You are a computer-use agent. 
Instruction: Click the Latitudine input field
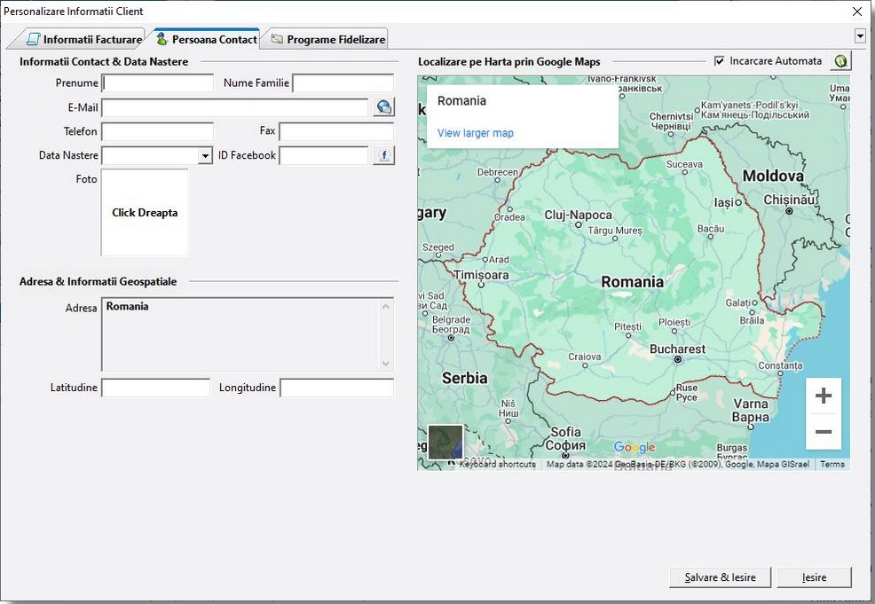pyautogui.click(x=155, y=388)
